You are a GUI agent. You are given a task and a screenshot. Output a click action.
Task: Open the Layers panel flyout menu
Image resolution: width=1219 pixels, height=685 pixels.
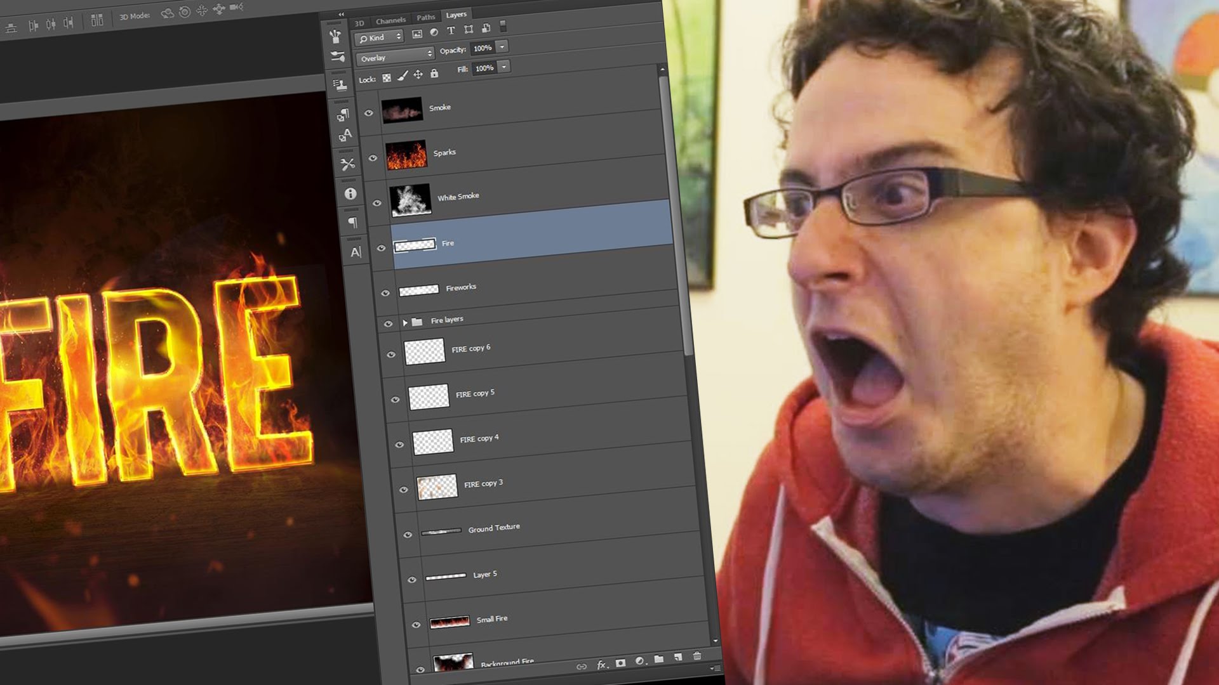click(716, 668)
